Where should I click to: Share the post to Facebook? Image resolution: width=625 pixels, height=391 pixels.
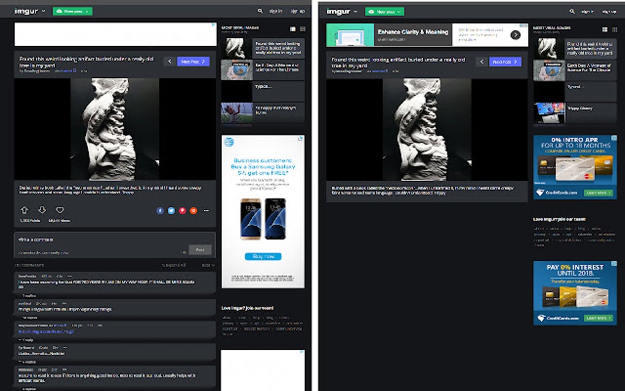[x=161, y=210]
